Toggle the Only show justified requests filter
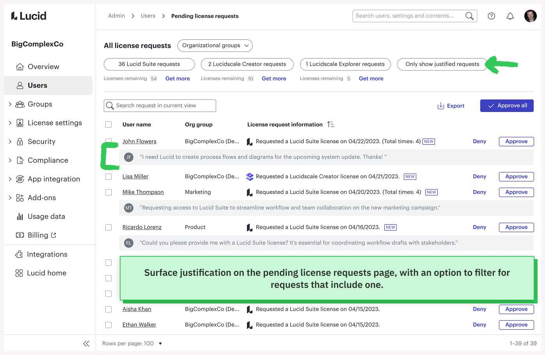The width and height of the screenshot is (545, 355). pyautogui.click(x=442, y=64)
